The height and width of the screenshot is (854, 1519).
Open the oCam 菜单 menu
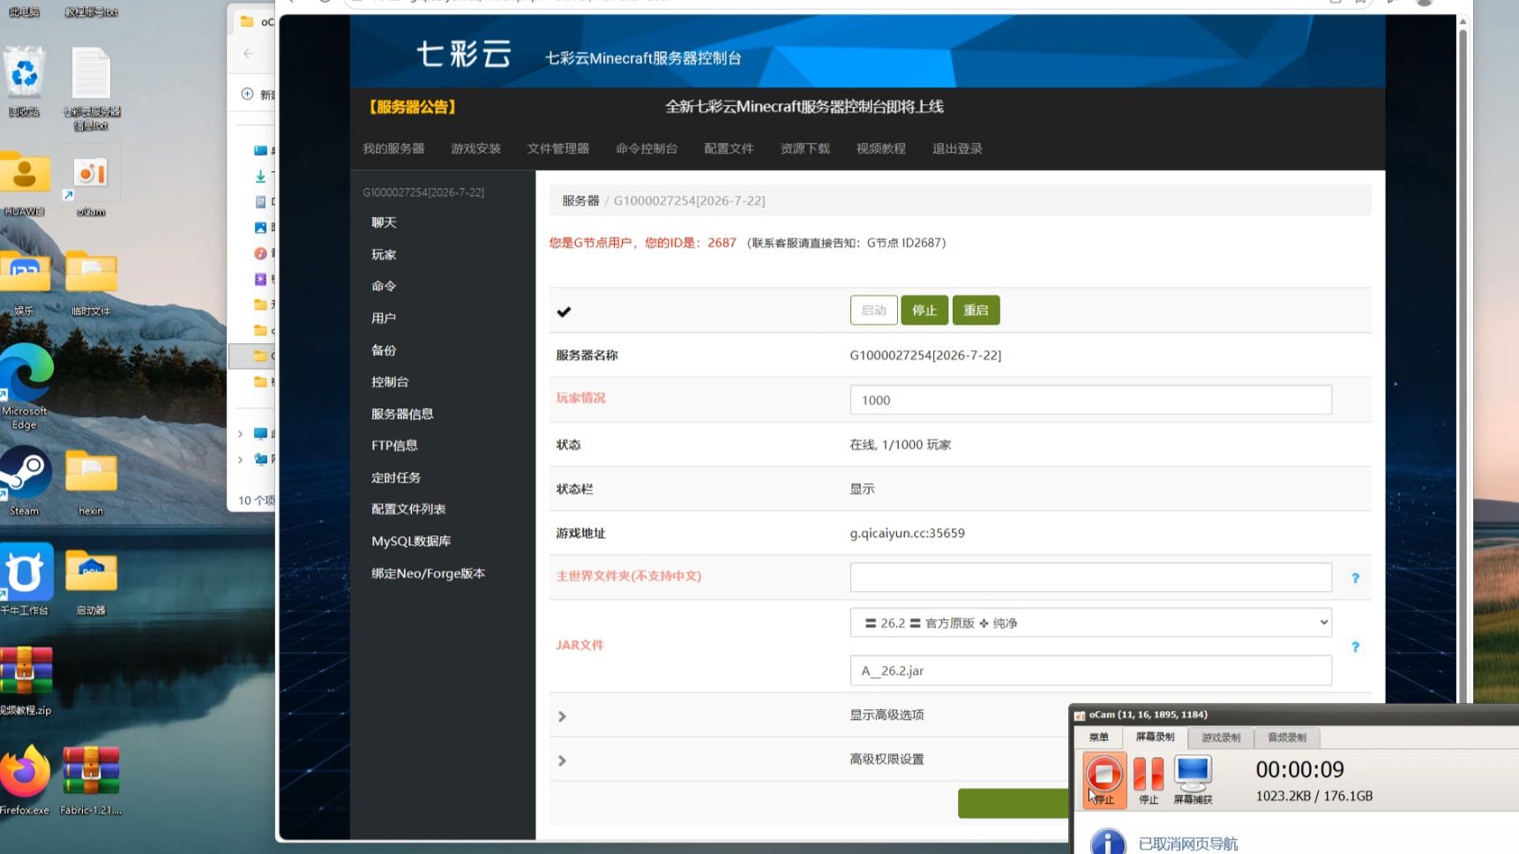(1098, 738)
